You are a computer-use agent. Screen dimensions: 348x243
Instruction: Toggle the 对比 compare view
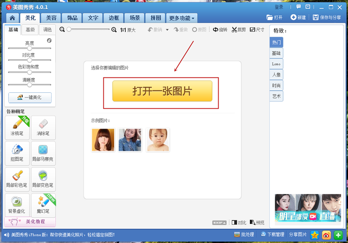click(239, 223)
